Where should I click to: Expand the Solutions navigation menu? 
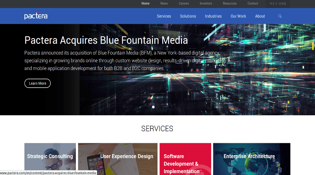pyautogui.click(x=188, y=16)
